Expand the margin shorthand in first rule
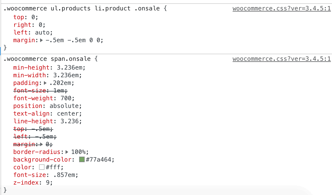 (x=41, y=40)
